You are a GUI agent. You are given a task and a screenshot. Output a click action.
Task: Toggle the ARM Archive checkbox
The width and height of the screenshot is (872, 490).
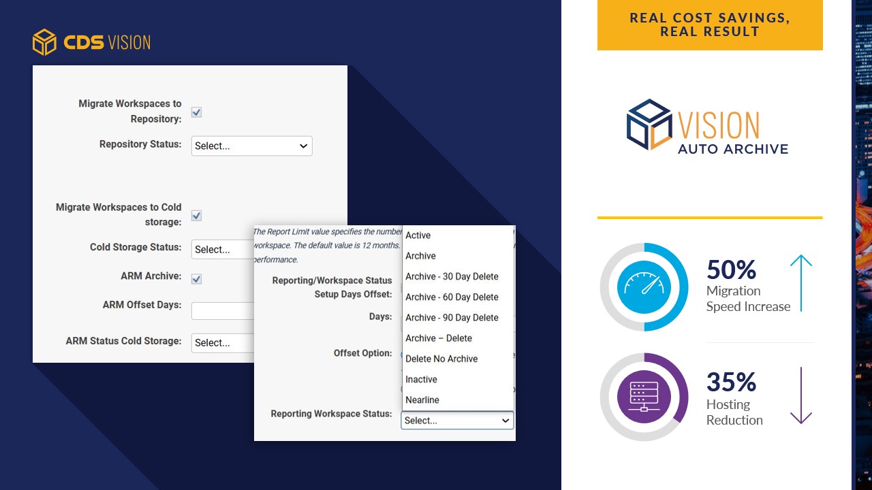tap(196, 278)
